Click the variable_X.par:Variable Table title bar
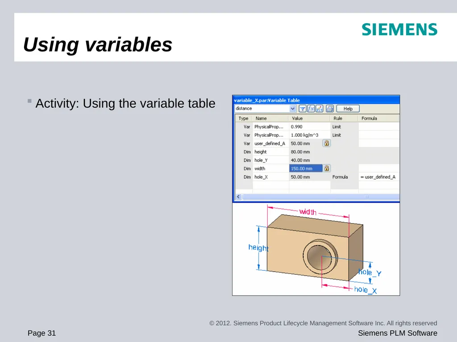This screenshot has height=342, width=457. tap(316, 100)
